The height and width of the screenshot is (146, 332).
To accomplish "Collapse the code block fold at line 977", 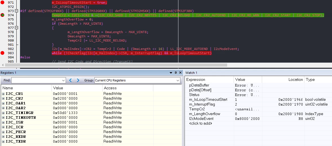I will click(17, 28).
